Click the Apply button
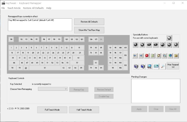 click(x=139, y=109)
